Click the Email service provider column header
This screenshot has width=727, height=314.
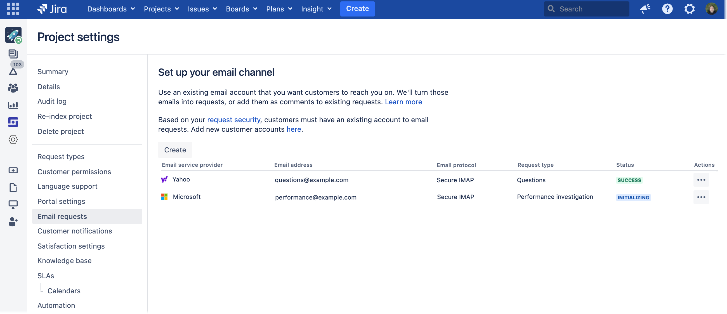(192, 165)
